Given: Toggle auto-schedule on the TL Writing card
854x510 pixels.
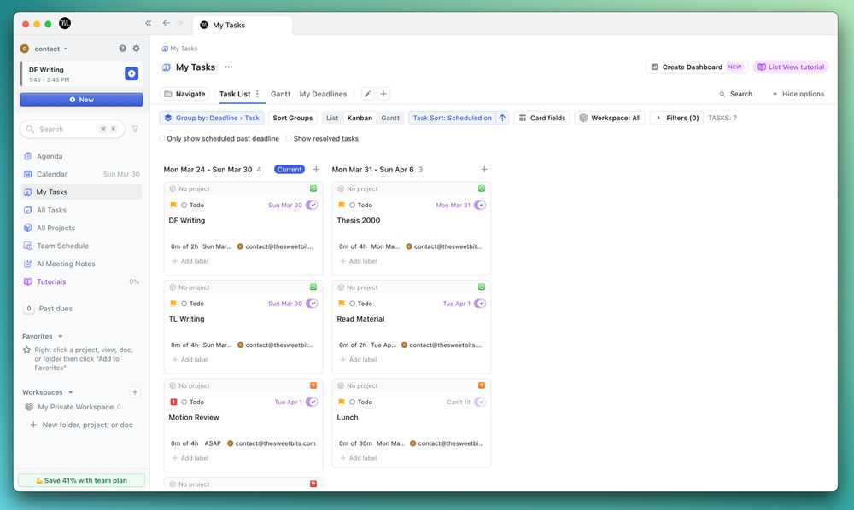Looking at the screenshot, I should pyautogui.click(x=312, y=304).
